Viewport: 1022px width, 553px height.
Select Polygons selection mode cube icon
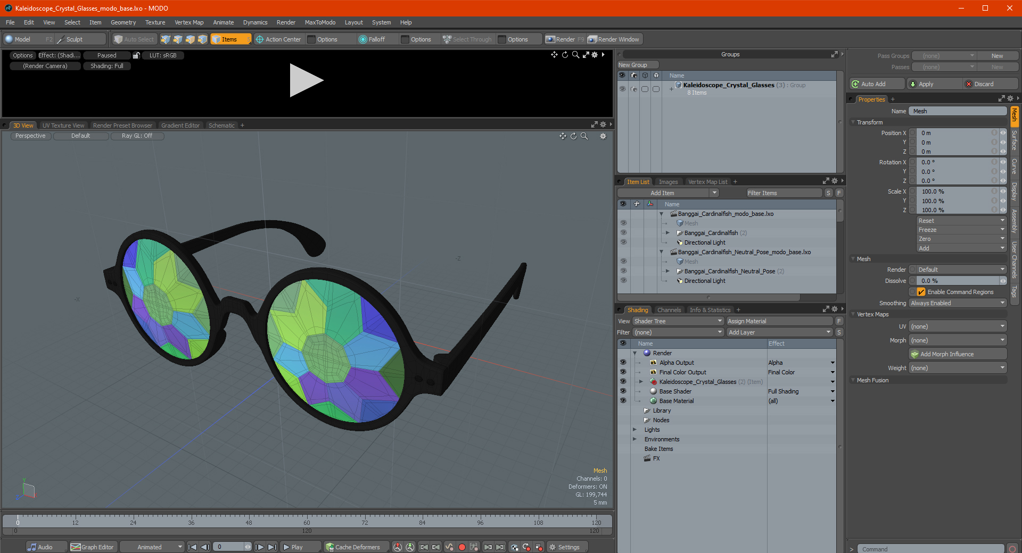tap(190, 39)
